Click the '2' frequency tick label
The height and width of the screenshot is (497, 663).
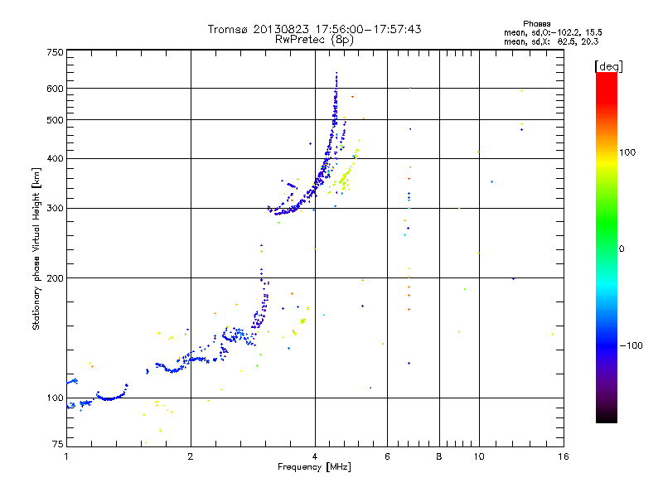pos(191,456)
